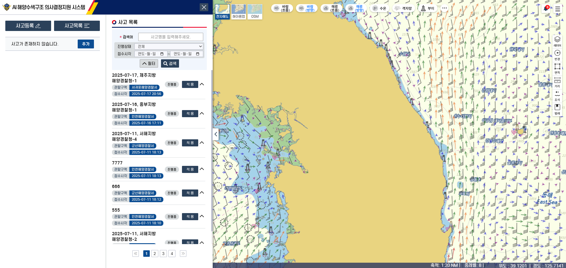Collapse the 서해지방 해양경찰청-4 incident entry
This screenshot has height=268, width=566.
click(x=202, y=143)
